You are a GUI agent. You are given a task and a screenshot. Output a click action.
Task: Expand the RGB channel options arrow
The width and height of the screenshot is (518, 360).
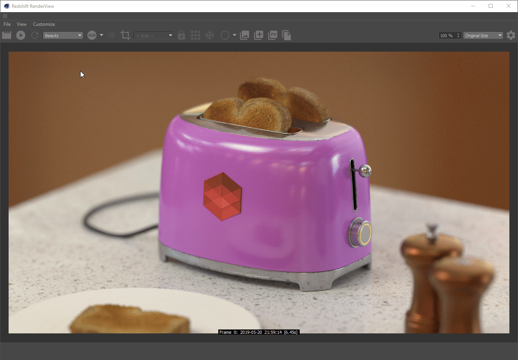pos(101,35)
